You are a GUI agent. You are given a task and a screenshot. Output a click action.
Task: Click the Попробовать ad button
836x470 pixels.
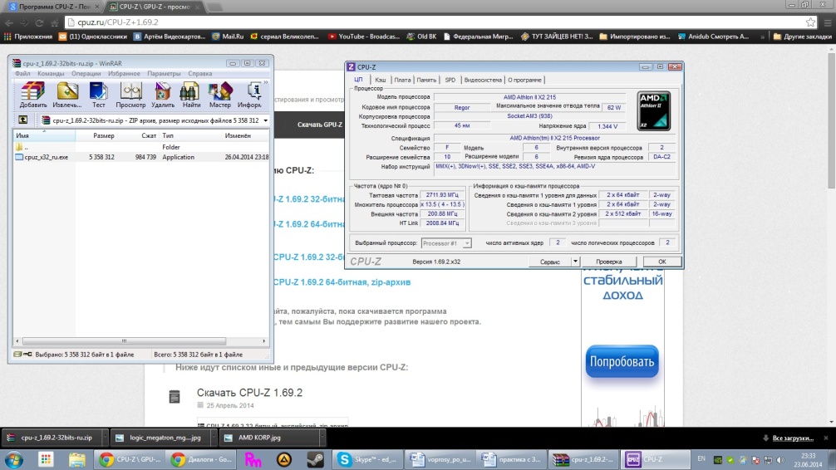pyautogui.click(x=622, y=361)
